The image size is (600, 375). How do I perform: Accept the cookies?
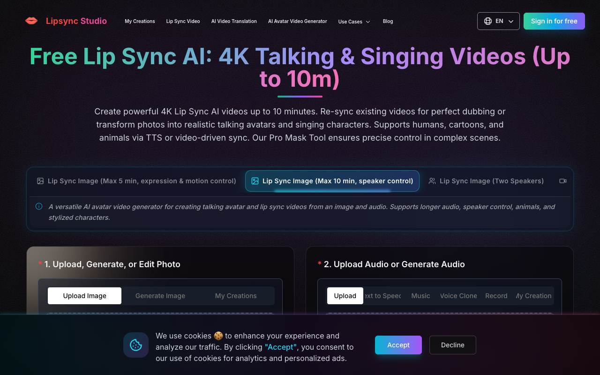[x=398, y=345]
